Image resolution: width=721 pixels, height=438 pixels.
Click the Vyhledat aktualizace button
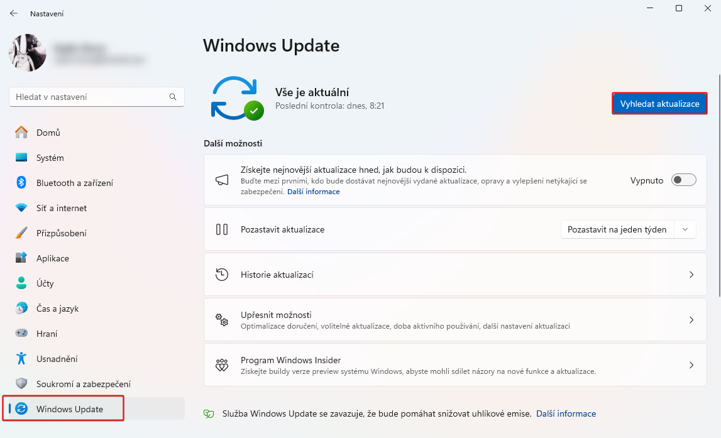click(x=659, y=103)
